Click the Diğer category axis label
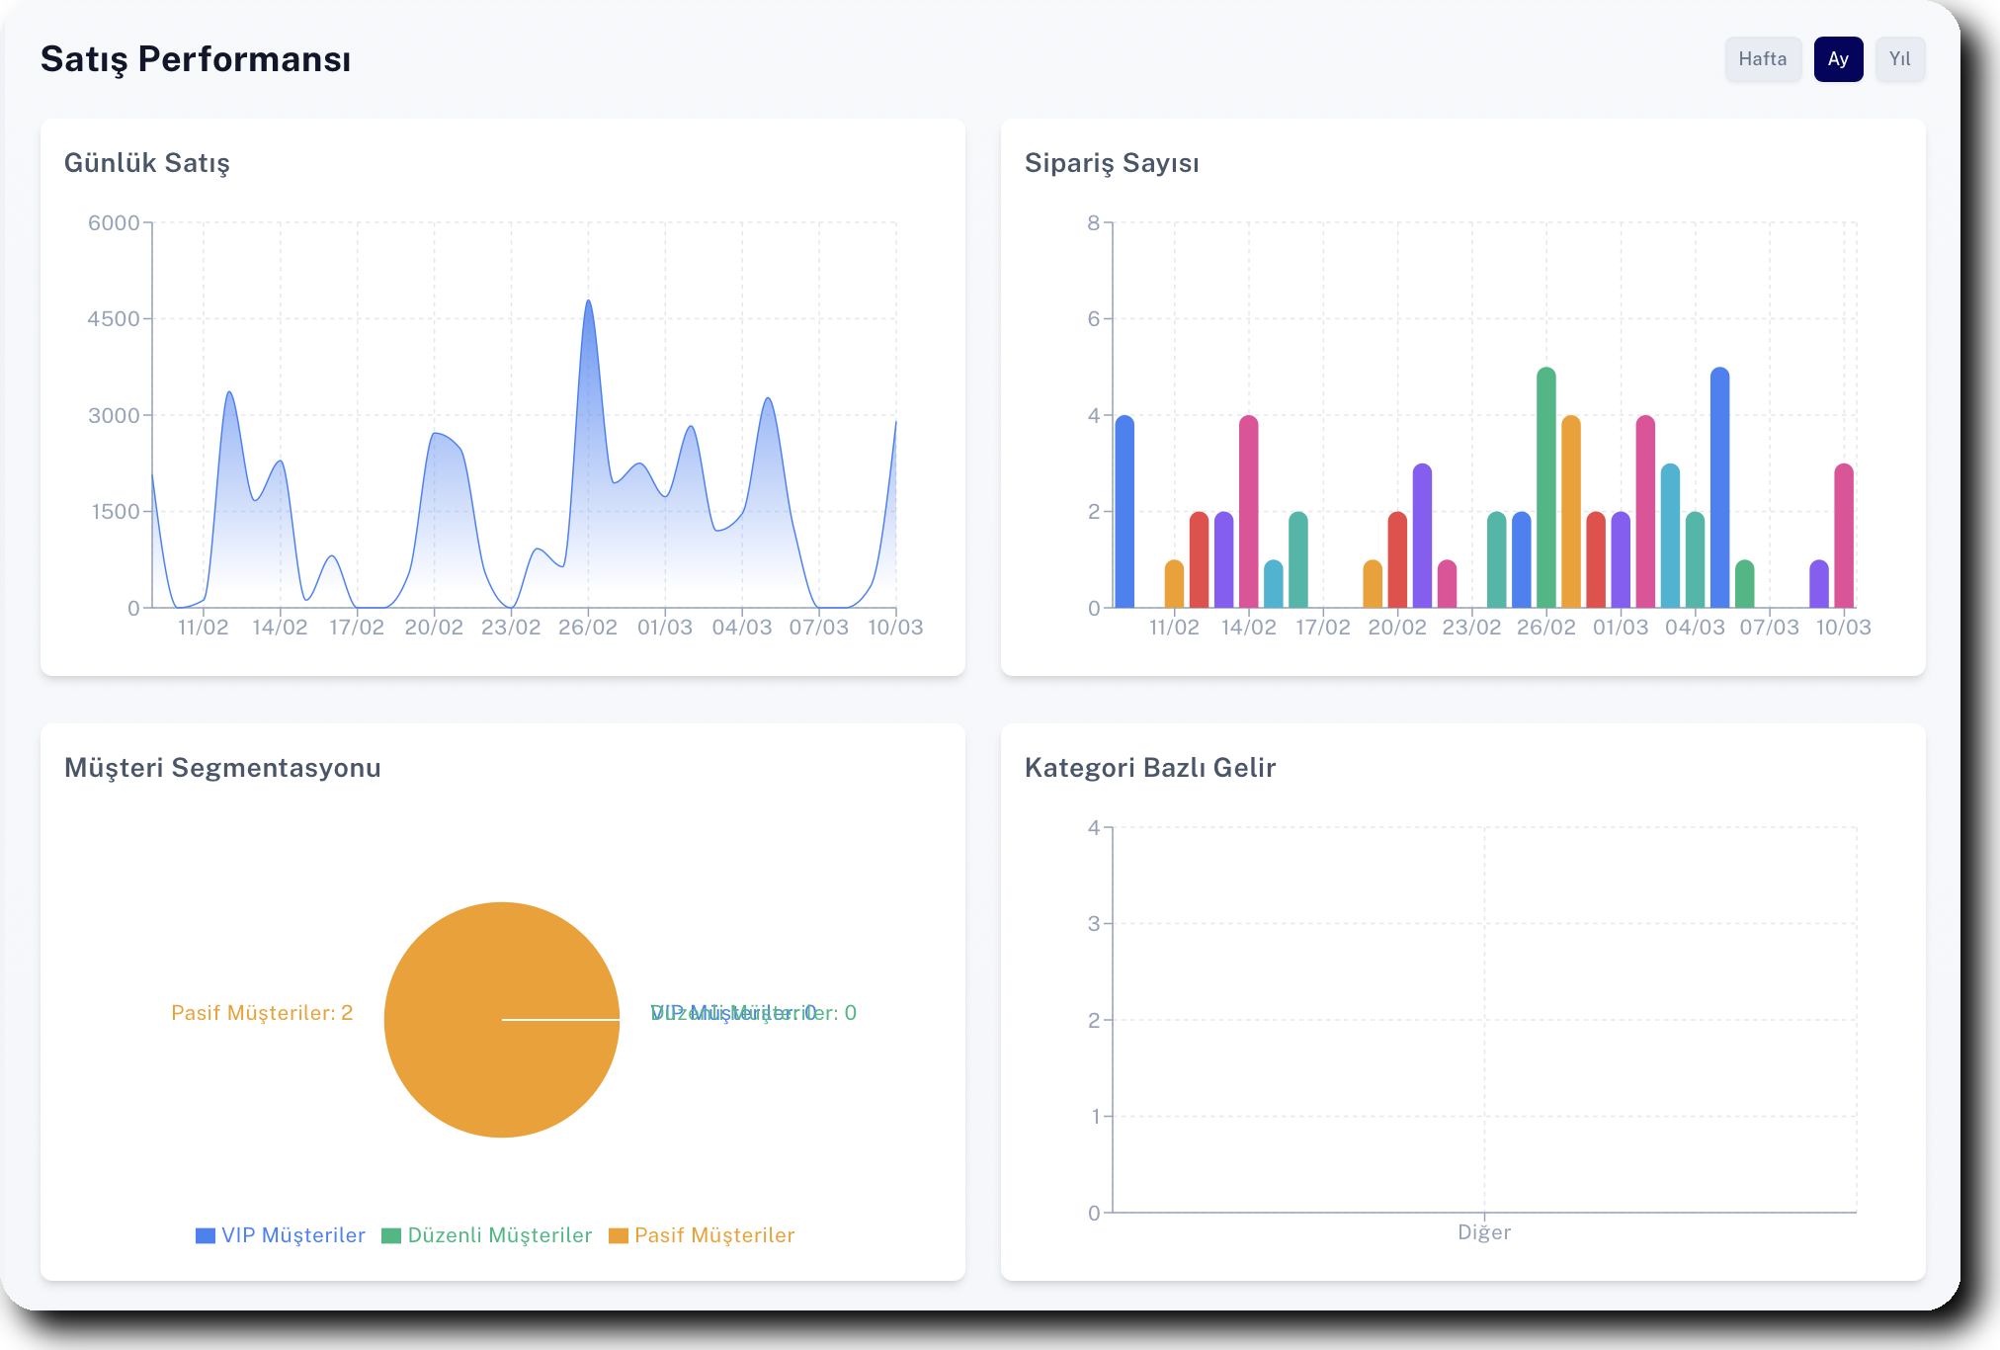Image resolution: width=2000 pixels, height=1350 pixels. [x=1483, y=1232]
